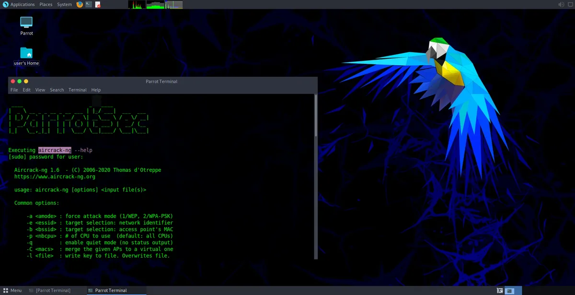The height and width of the screenshot is (295, 575).
Task: Open the Help menu in the terminal
Action: point(96,90)
